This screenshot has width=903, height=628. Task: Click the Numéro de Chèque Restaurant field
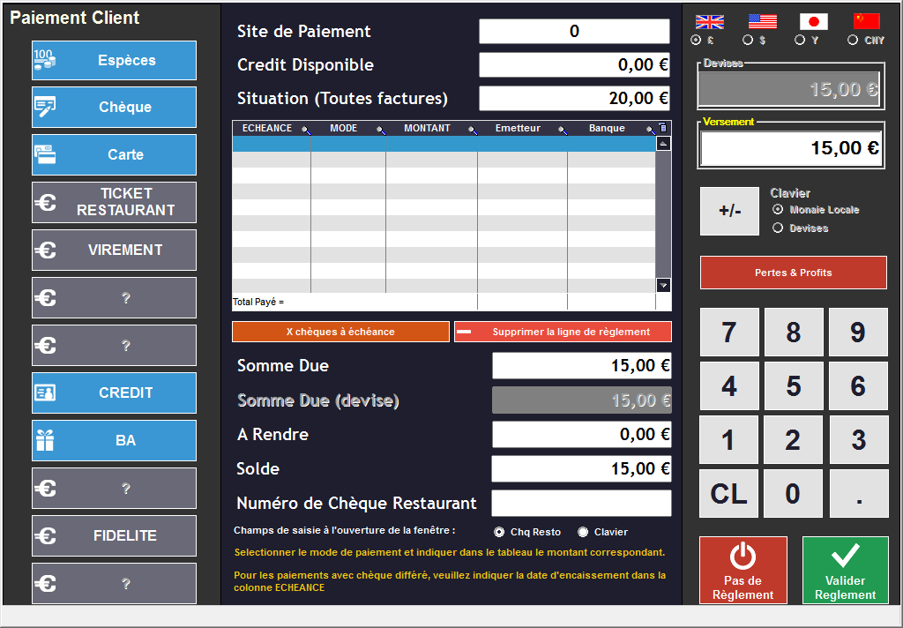581,504
